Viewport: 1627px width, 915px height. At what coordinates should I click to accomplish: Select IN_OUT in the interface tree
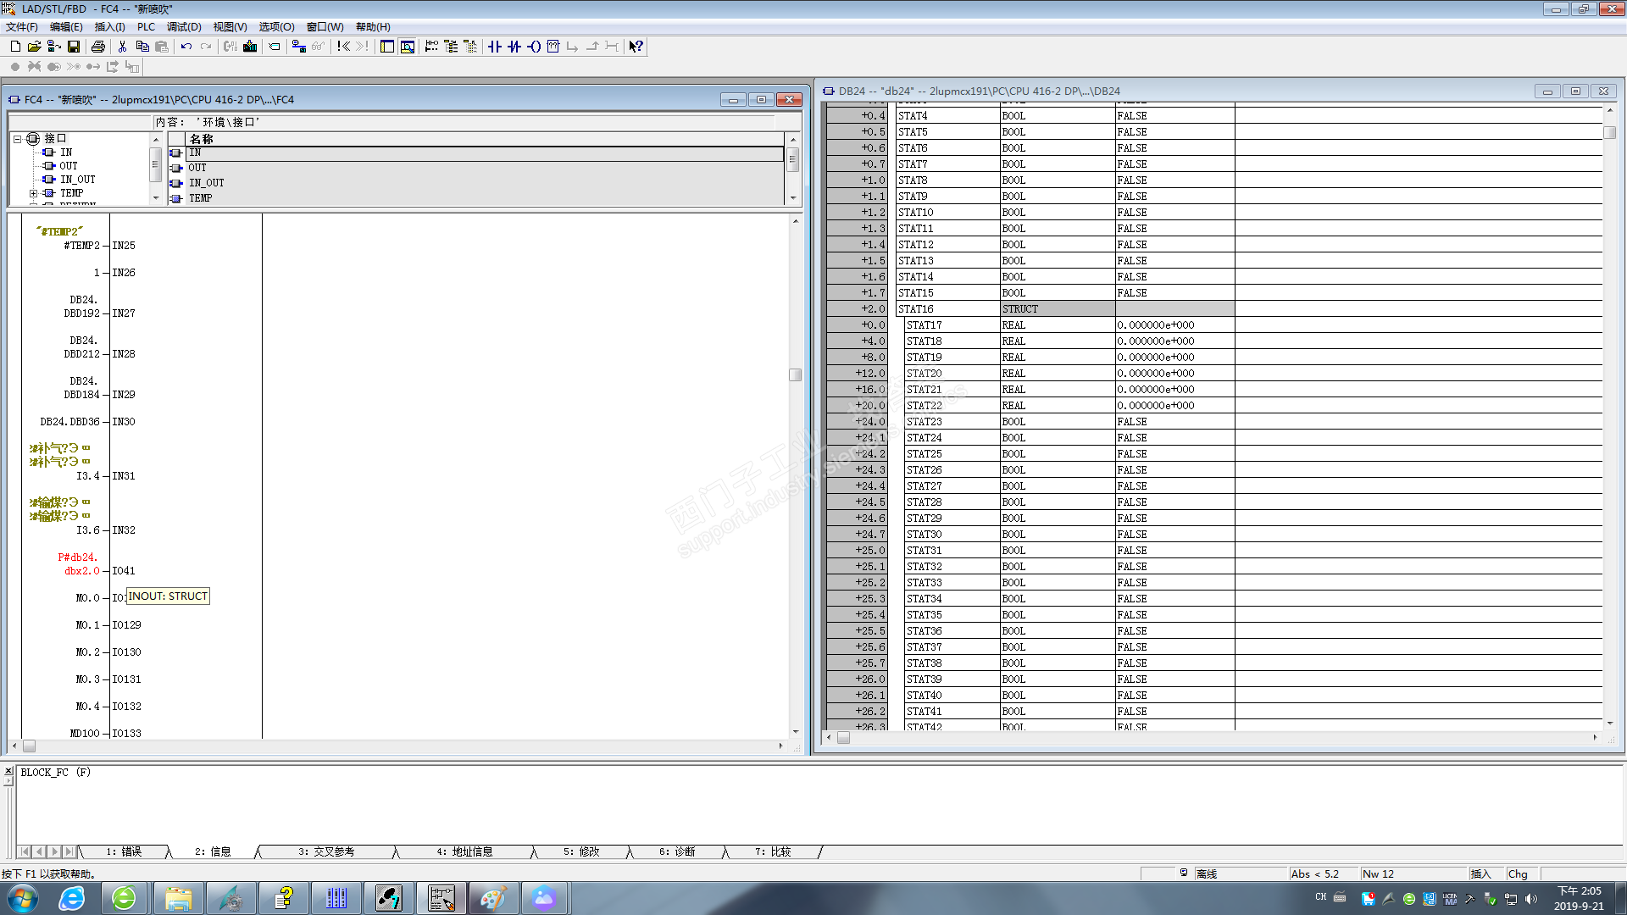pos(77,180)
